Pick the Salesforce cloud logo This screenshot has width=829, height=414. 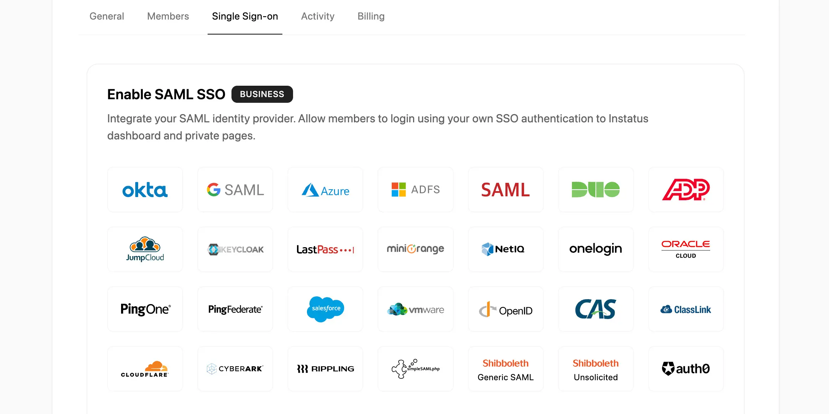pos(325,309)
